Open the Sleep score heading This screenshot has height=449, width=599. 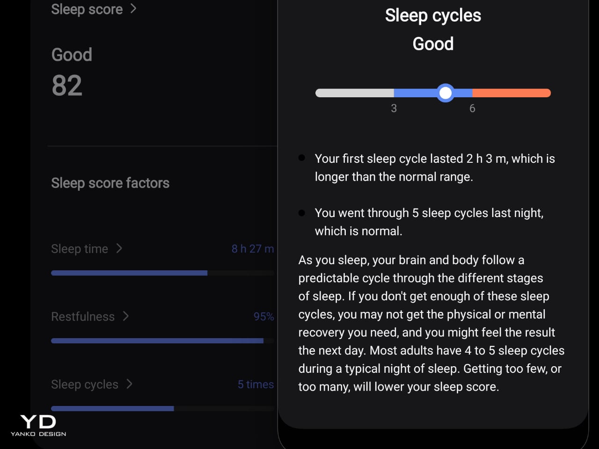click(87, 9)
